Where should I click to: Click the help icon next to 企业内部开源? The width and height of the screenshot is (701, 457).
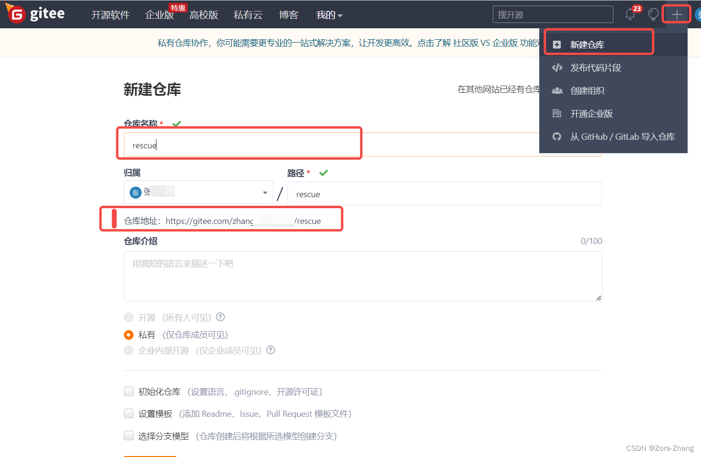coord(270,350)
